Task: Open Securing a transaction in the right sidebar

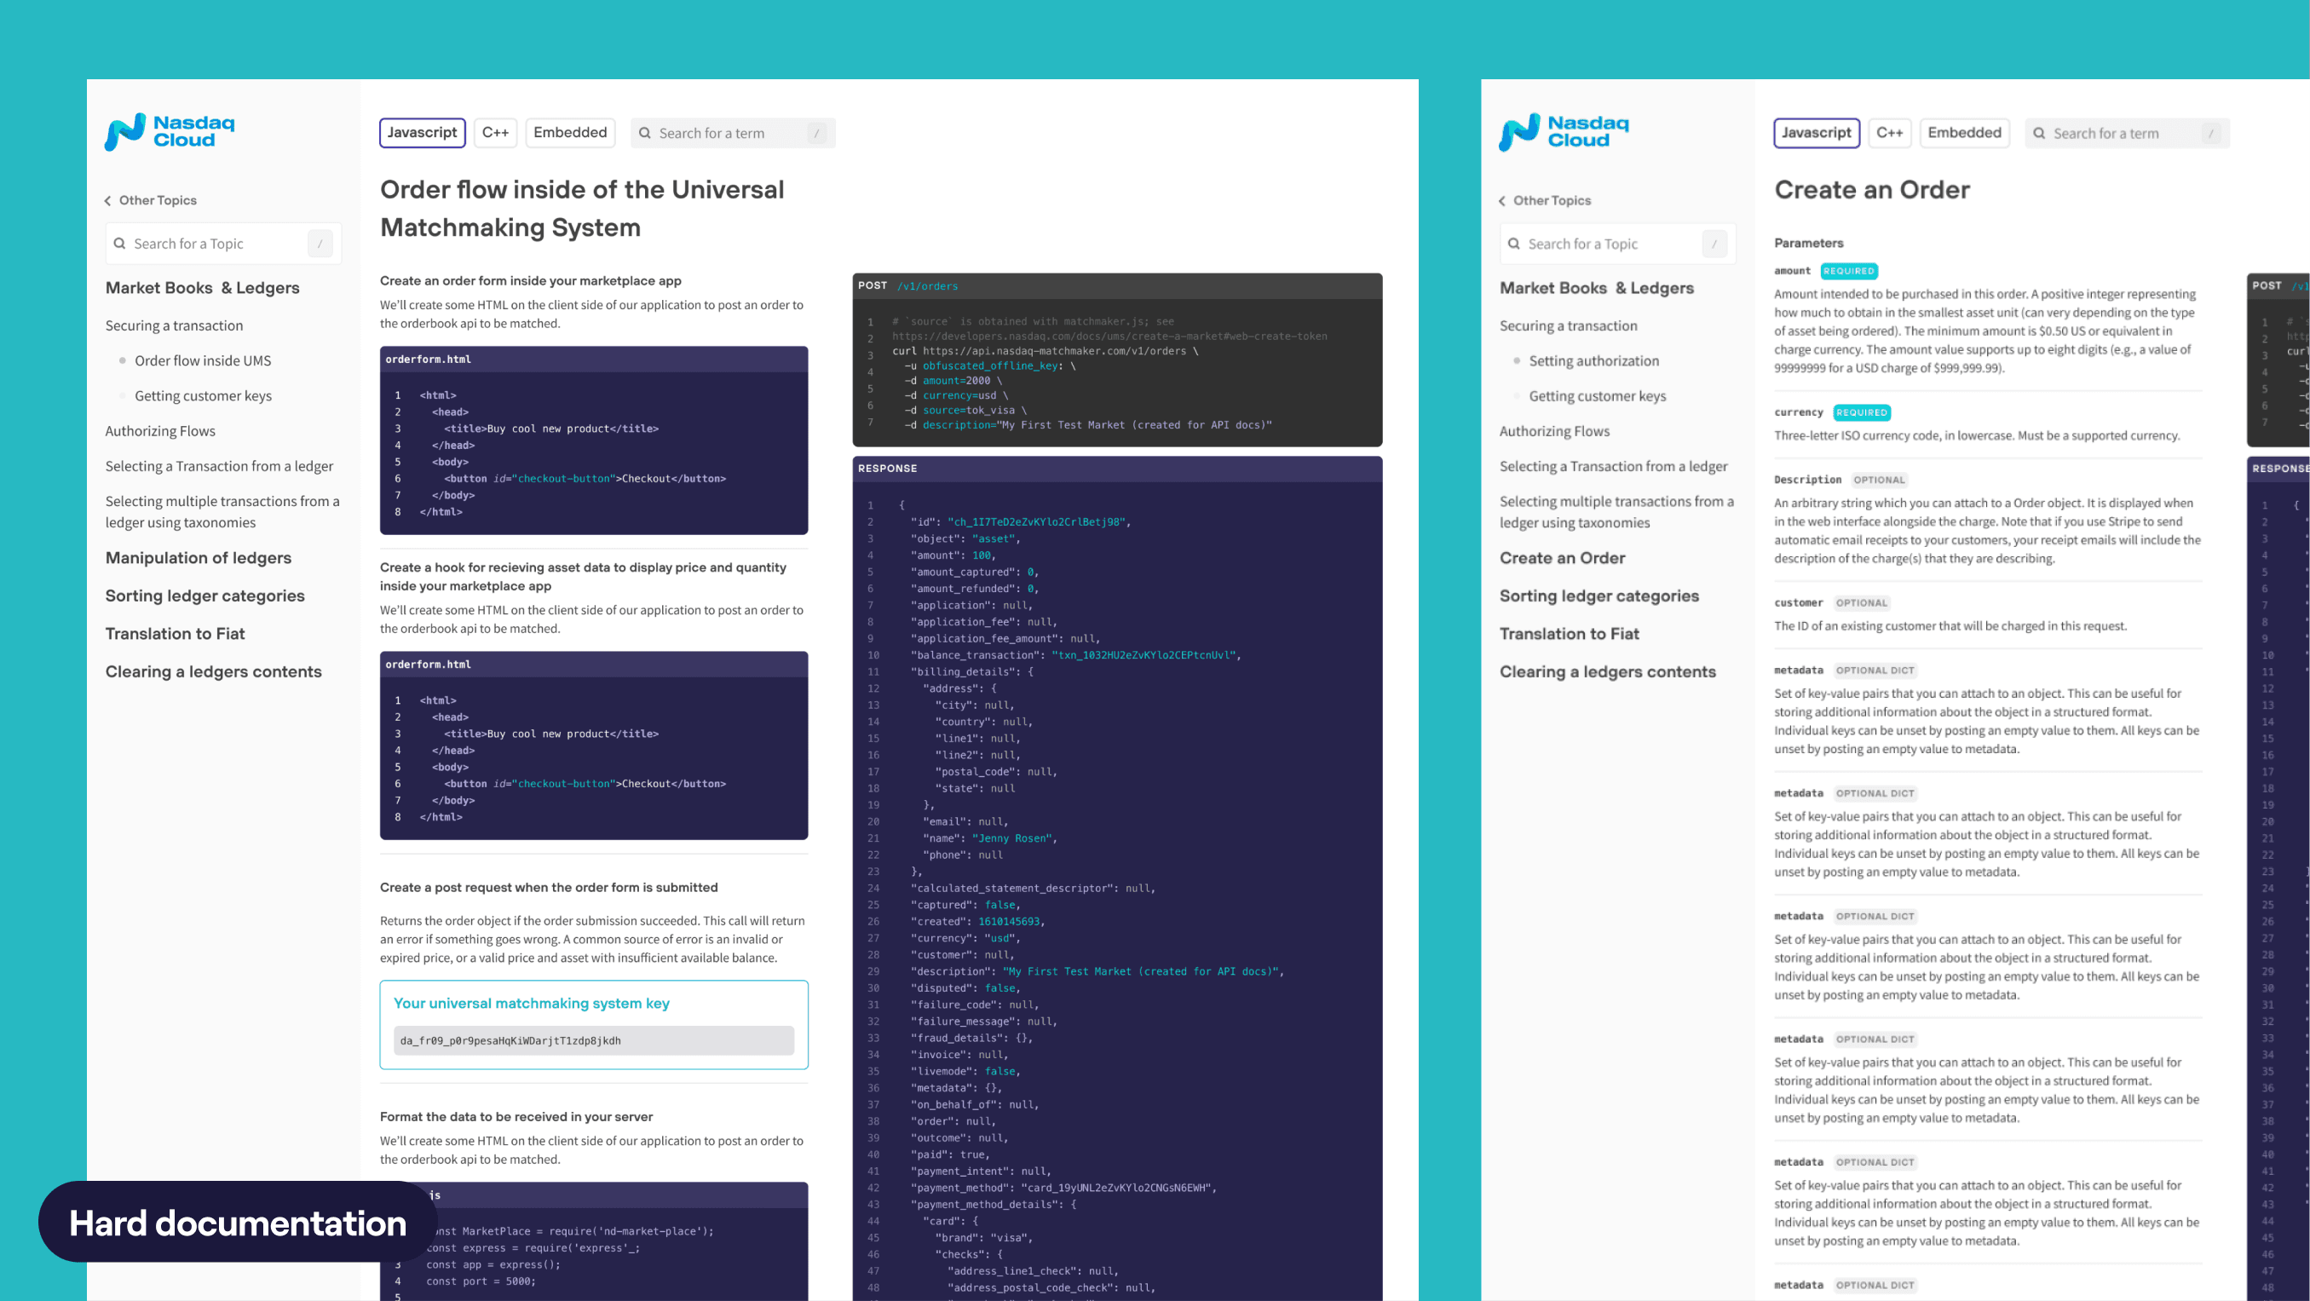Action: pos(1569,325)
